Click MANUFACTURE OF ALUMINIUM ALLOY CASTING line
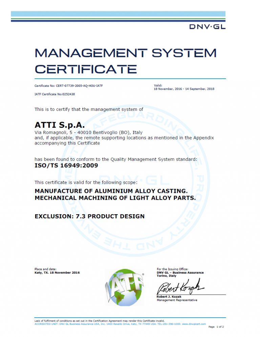The image size is (260, 337). tap(111, 191)
